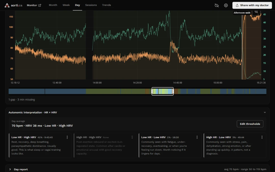Screen dimensions: 275x172
Task: Switch to the Week tab
Action: pos(66,5)
